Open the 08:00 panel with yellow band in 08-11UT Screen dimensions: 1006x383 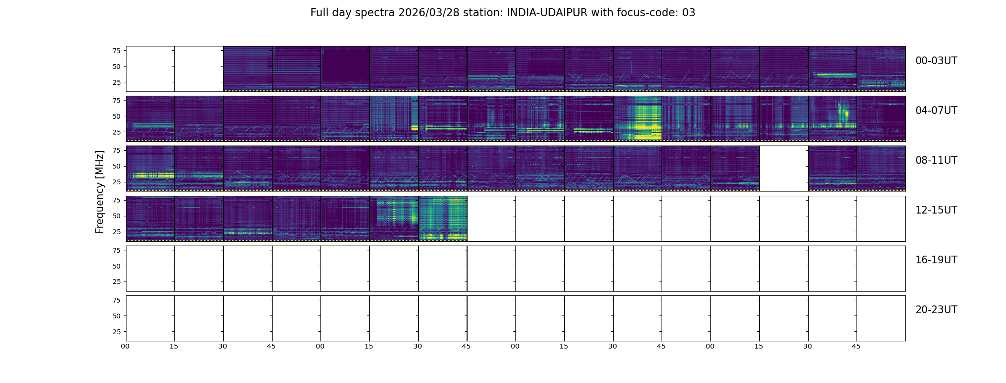click(150, 168)
